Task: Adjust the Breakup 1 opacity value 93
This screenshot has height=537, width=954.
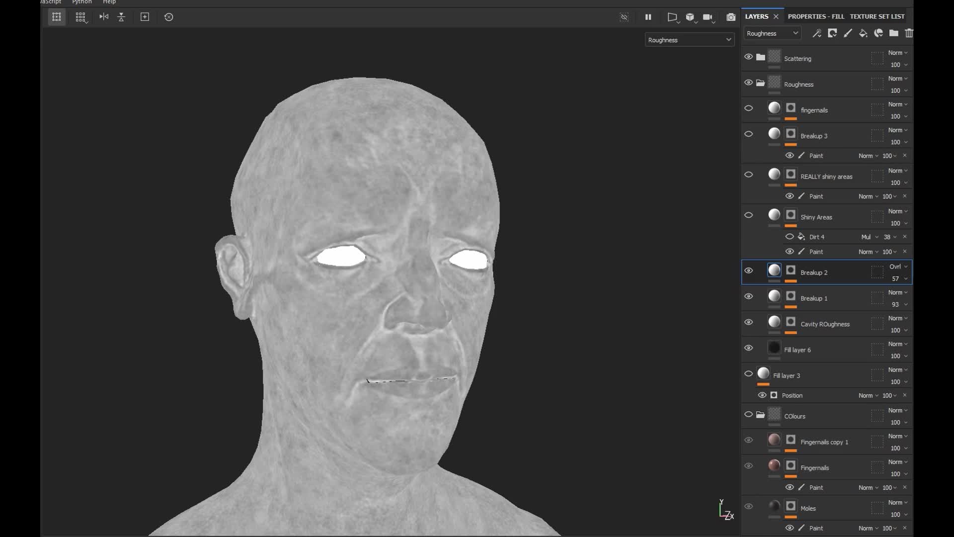Action: pos(895,304)
